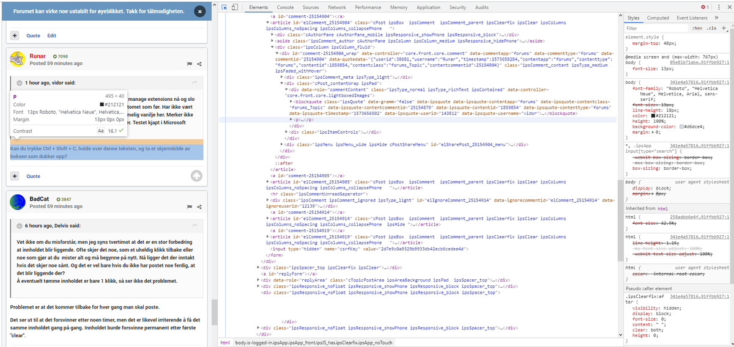734x347 pixels.
Task: Click the Quote link above Runar's post
Action: (33, 35)
